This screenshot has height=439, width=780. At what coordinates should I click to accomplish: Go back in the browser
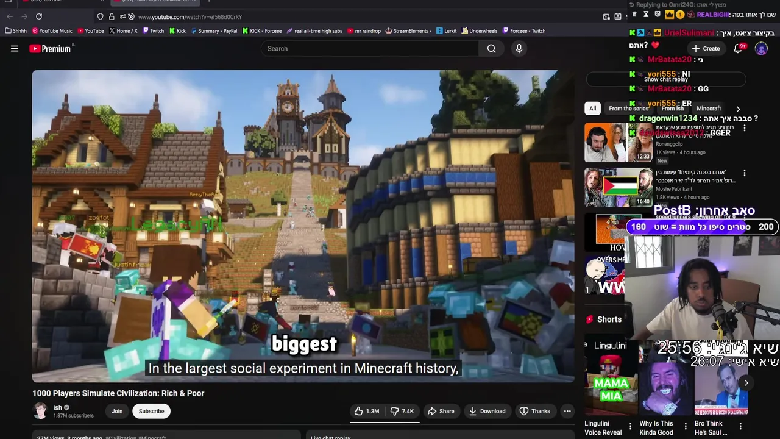(x=10, y=16)
